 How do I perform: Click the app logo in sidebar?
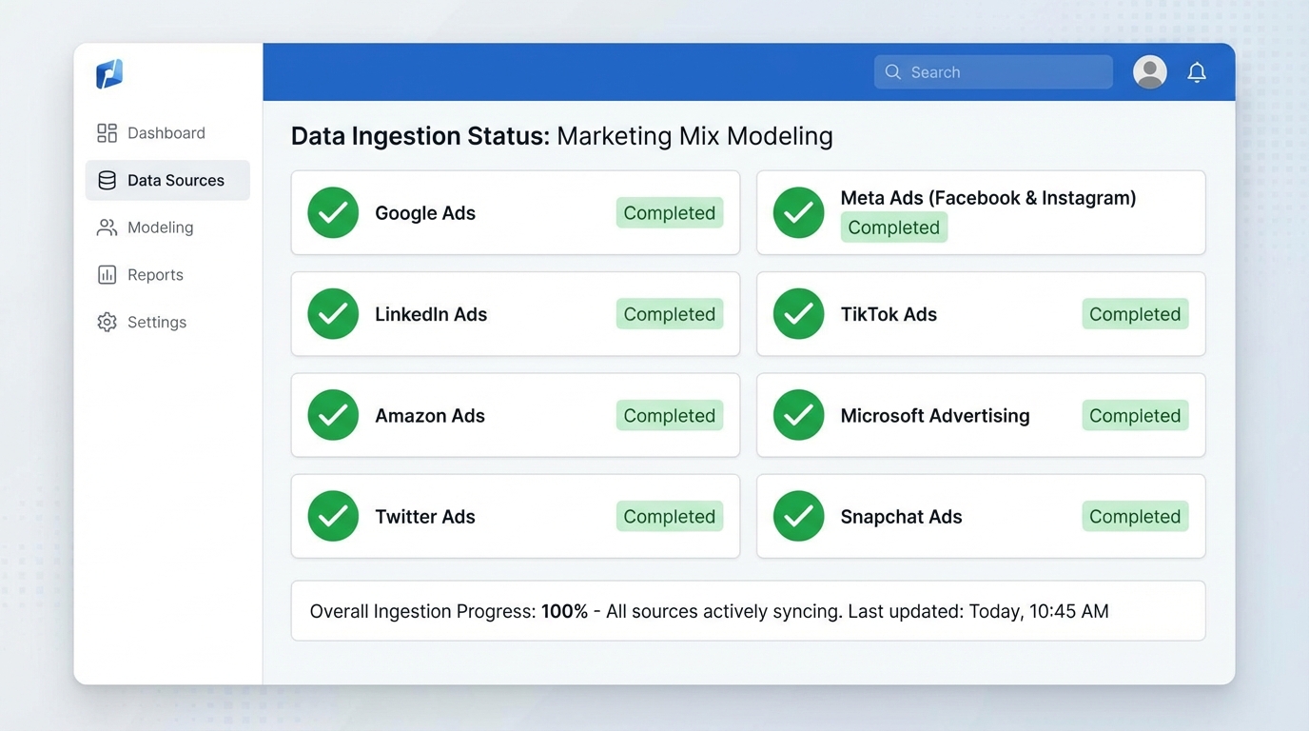tap(109, 73)
